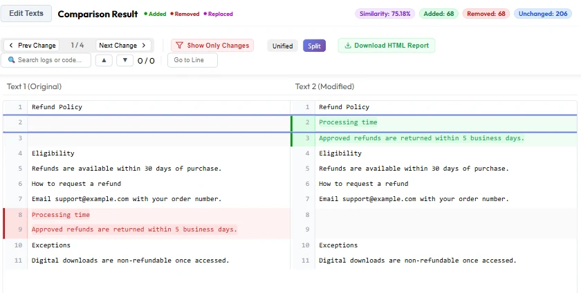Jump to the Next Change
Image resolution: width=581 pixels, height=293 pixels.
[123, 46]
